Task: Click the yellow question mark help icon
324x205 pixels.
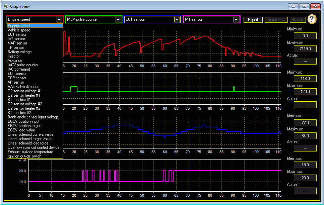Action: [x=312, y=19]
